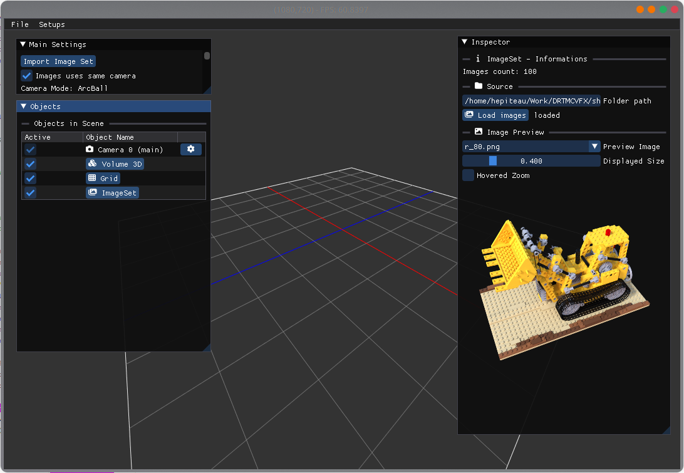The width and height of the screenshot is (684, 473).
Task: Click the bulldozer preview image
Action: point(564,290)
